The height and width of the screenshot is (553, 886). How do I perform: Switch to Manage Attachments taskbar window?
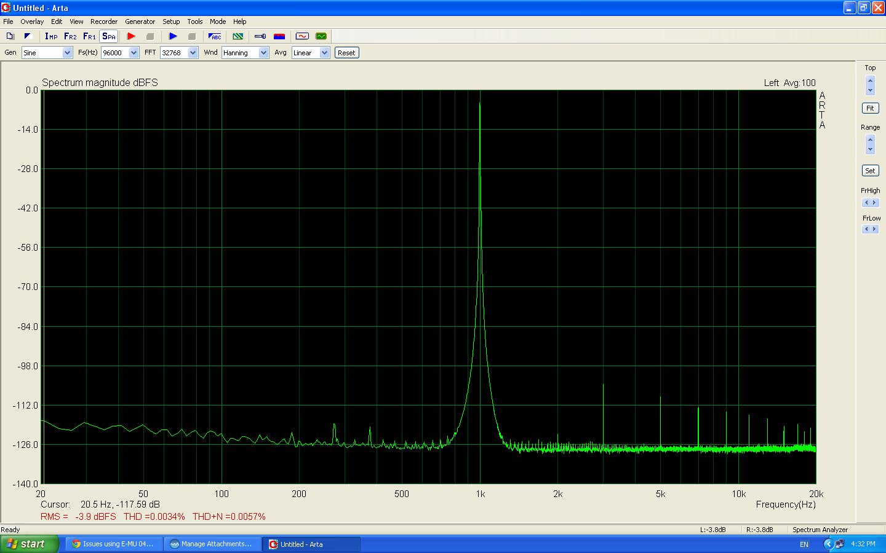click(213, 544)
